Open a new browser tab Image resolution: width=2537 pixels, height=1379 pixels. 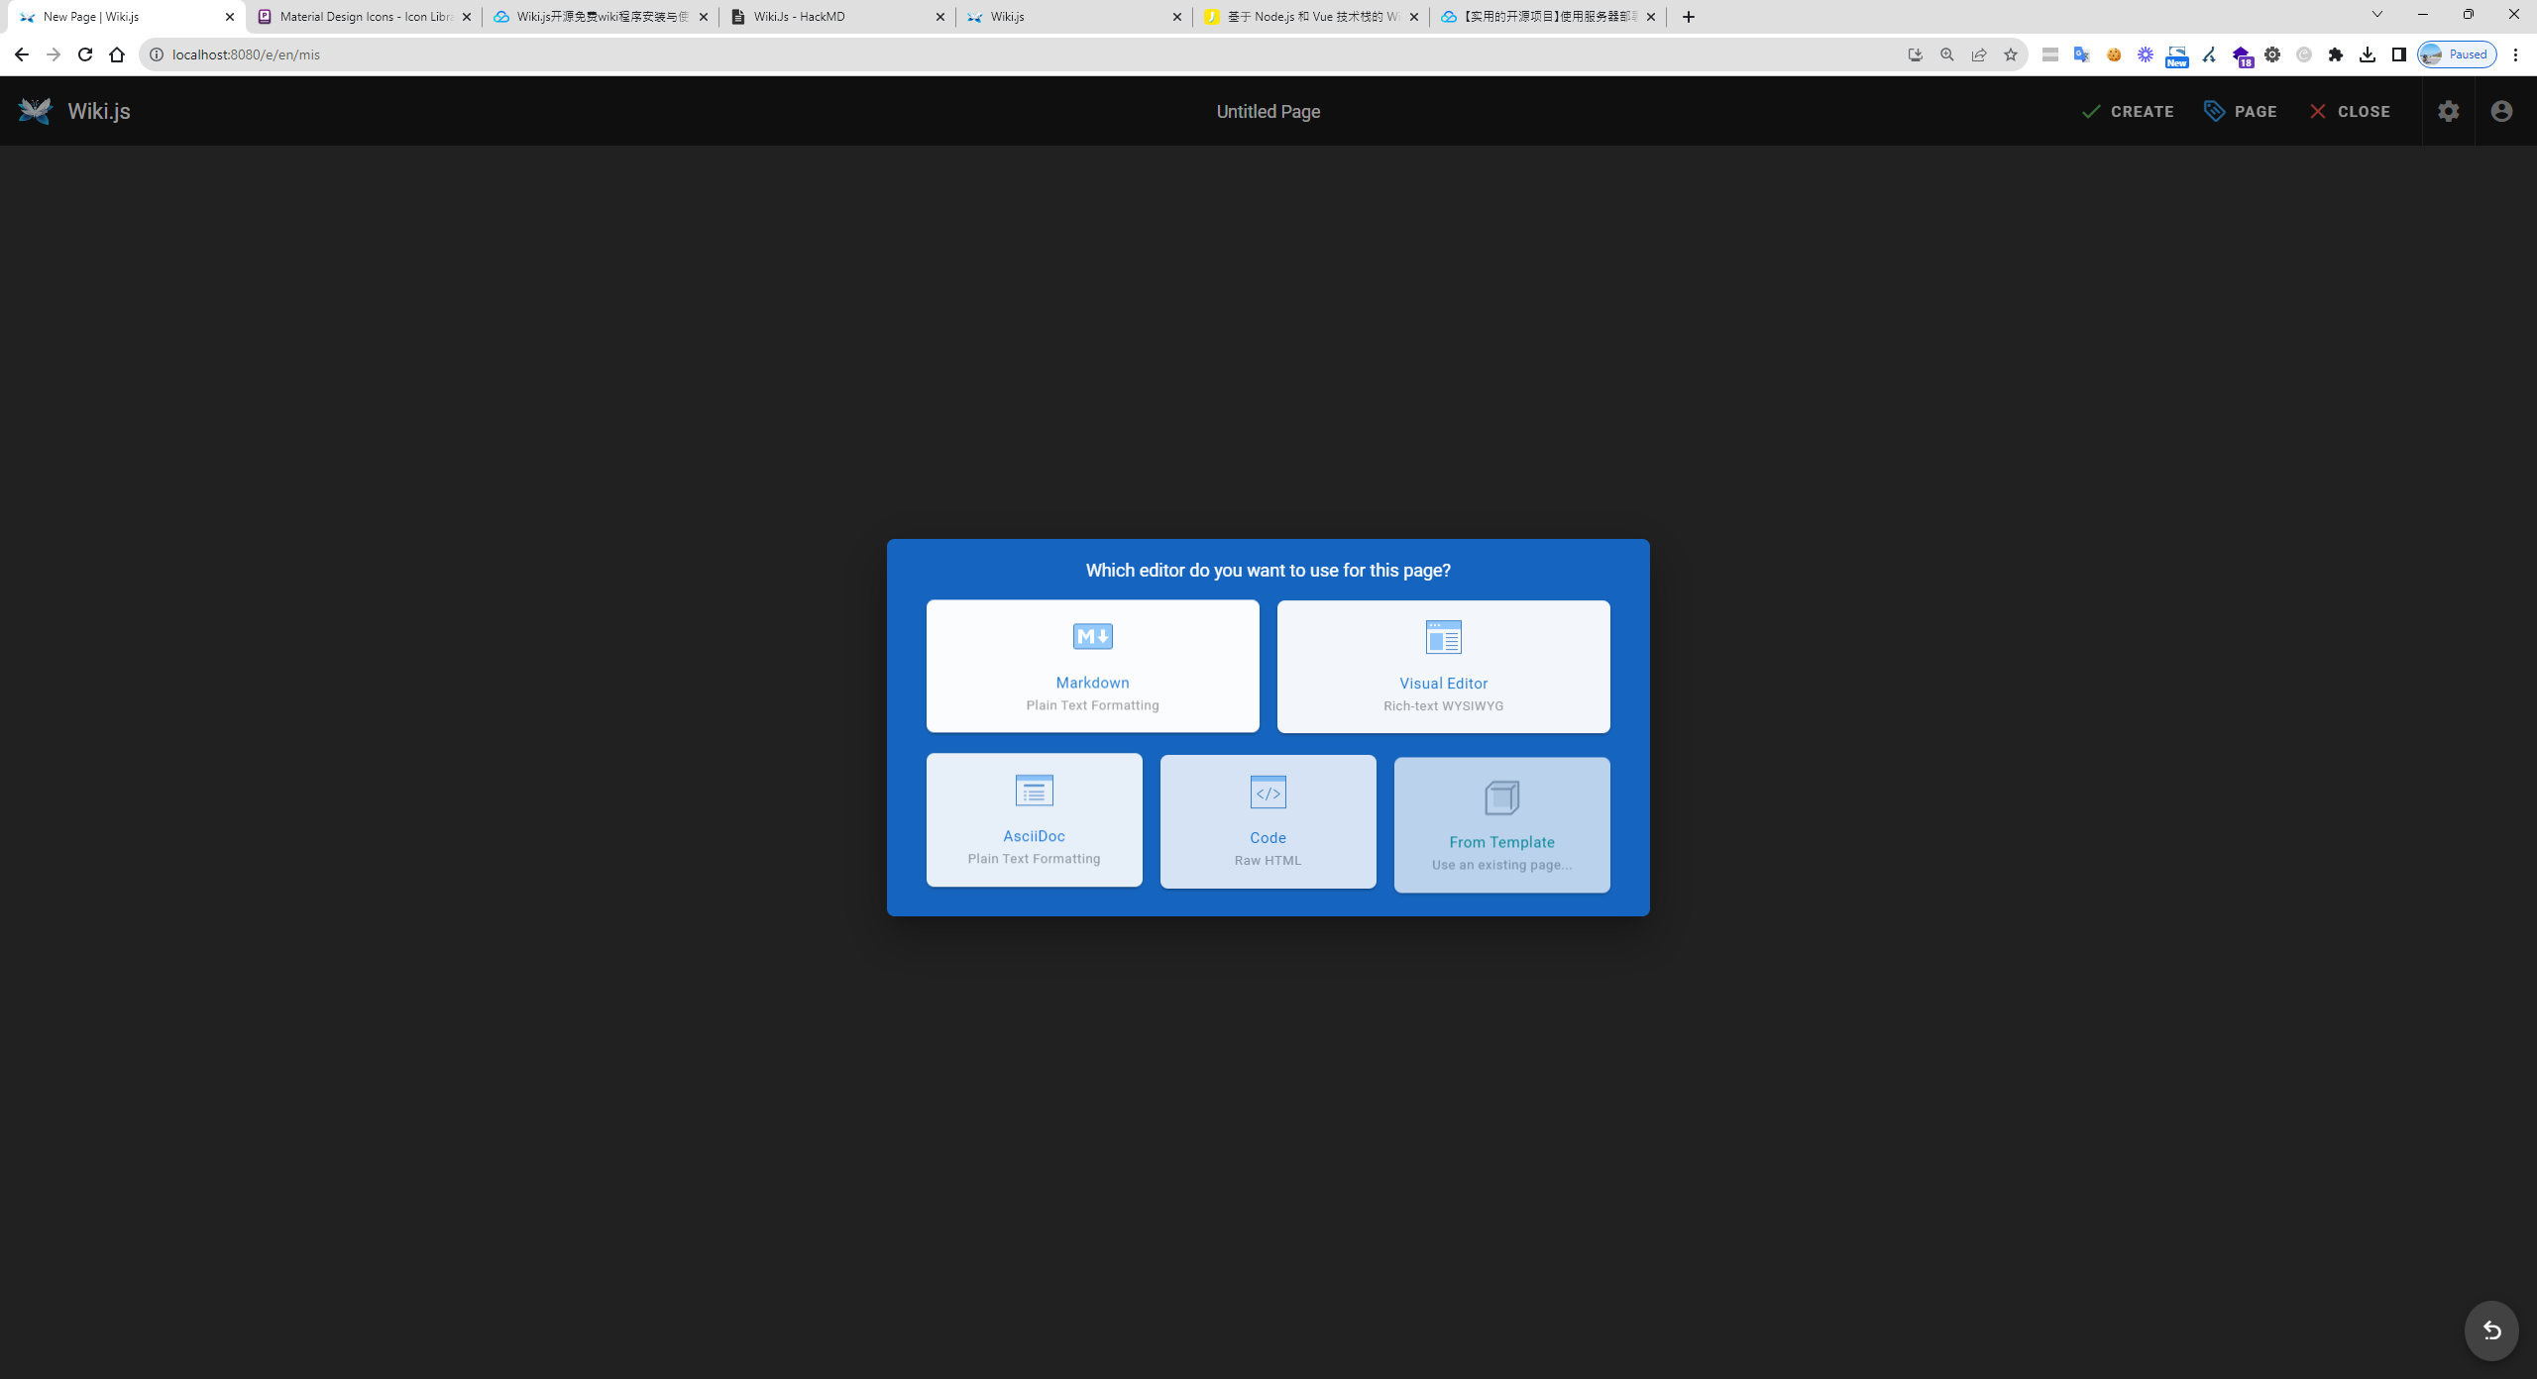[1689, 17]
